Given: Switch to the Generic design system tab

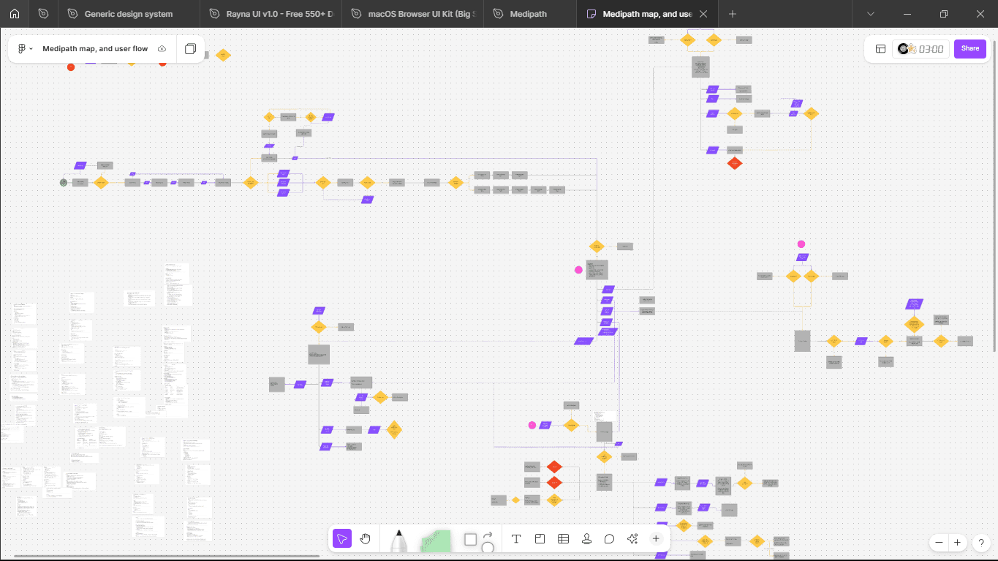Looking at the screenshot, I should point(128,14).
